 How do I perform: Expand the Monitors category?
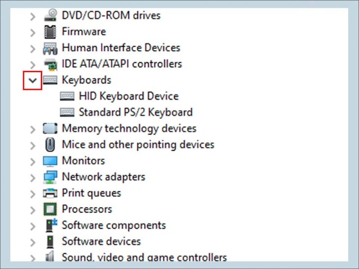click(x=32, y=161)
